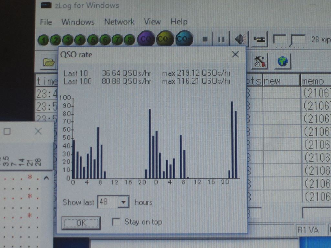Send CW message button 5

[93, 40]
